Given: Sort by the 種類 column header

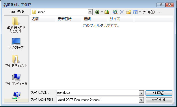Looking at the screenshot, I should click(95, 19).
